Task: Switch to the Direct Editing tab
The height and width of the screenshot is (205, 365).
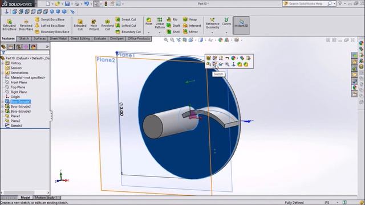Action: tap(80, 39)
